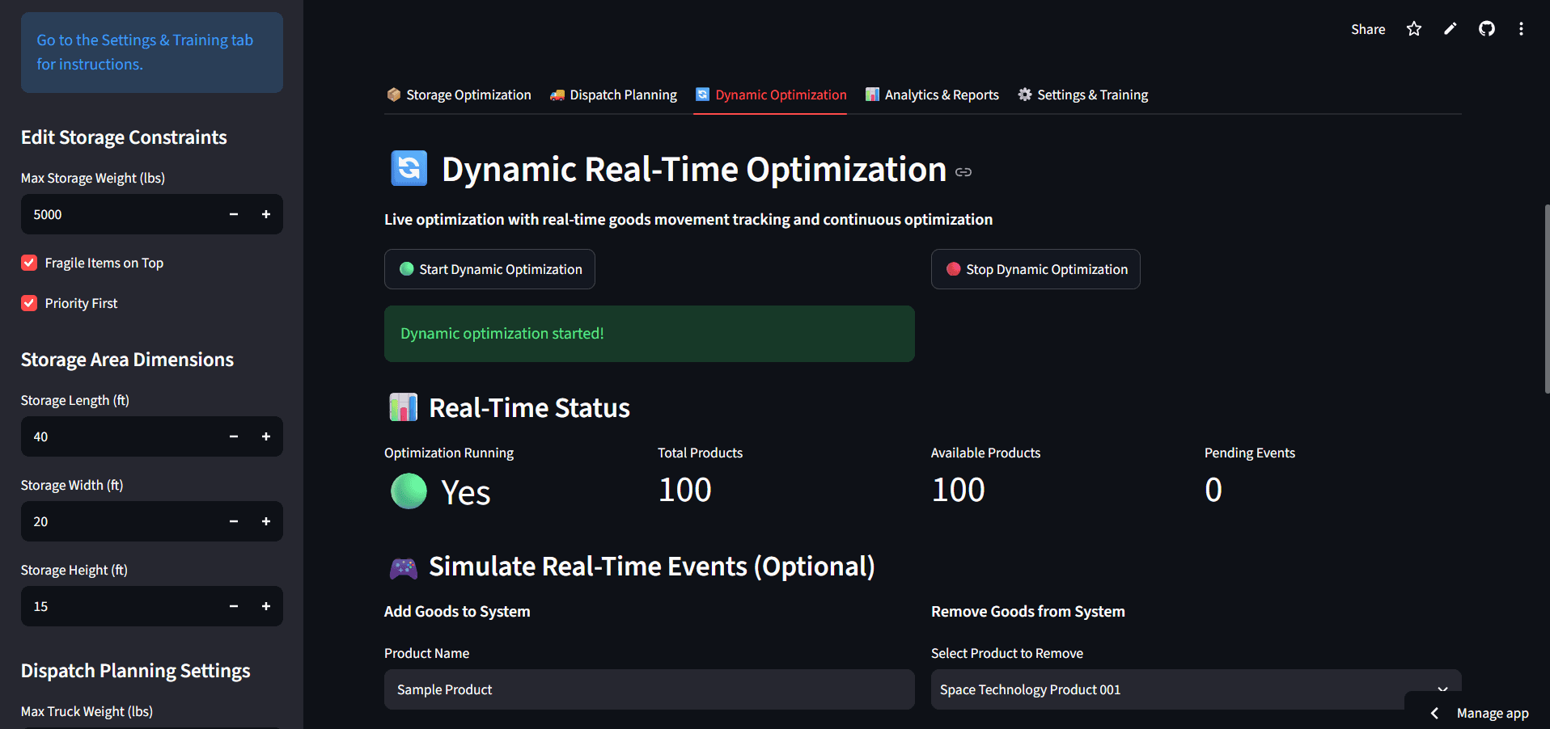The image size is (1550, 729).
Task: Uncheck Fragile Items on Top
Action: coord(29,263)
